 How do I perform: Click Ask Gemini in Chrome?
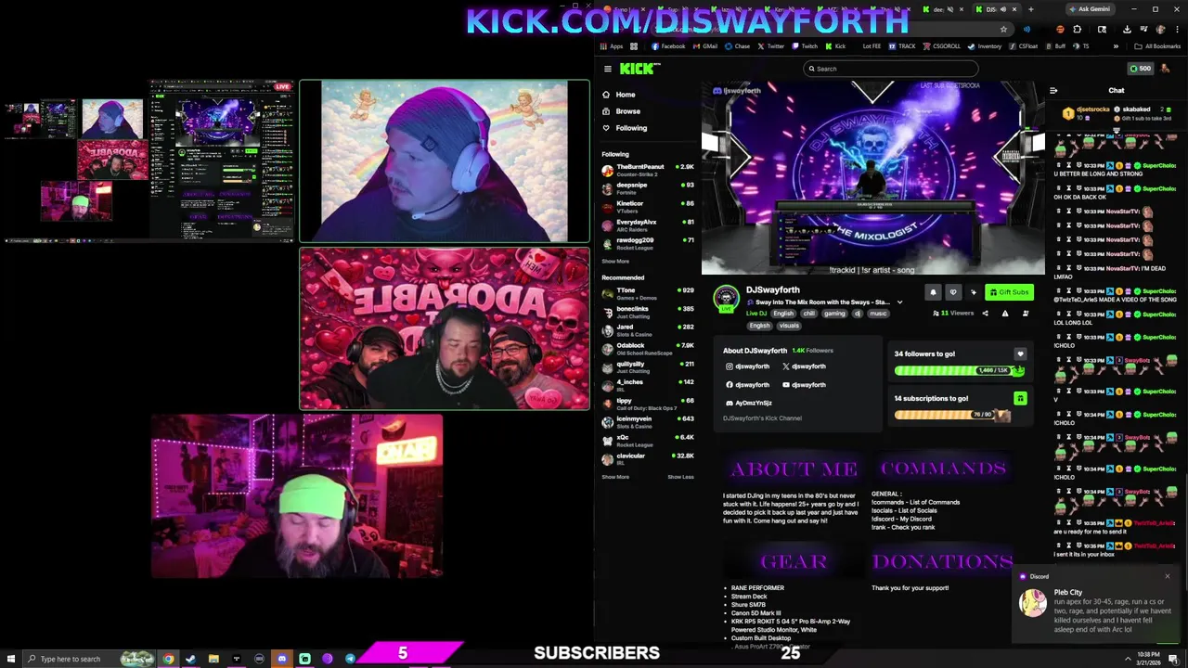pos(1089,9)
